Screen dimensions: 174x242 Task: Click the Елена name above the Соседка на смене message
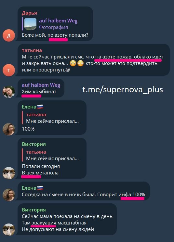pos(33,188)
